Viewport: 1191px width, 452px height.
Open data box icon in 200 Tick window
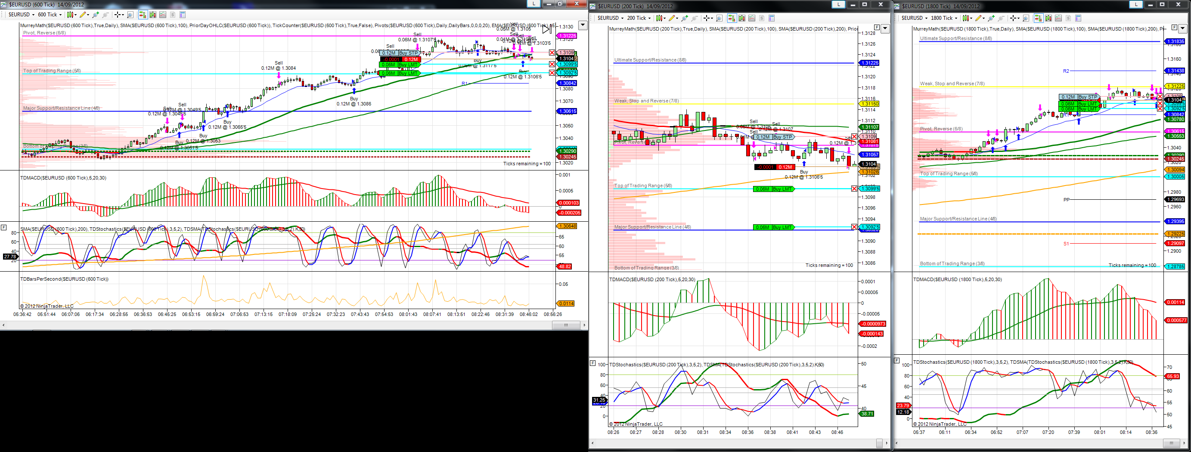(720, 18)
